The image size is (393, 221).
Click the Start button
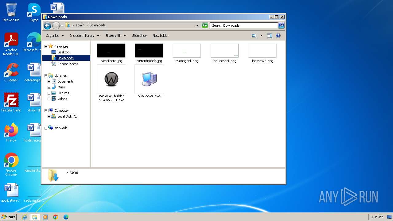(x=9, y=217)
